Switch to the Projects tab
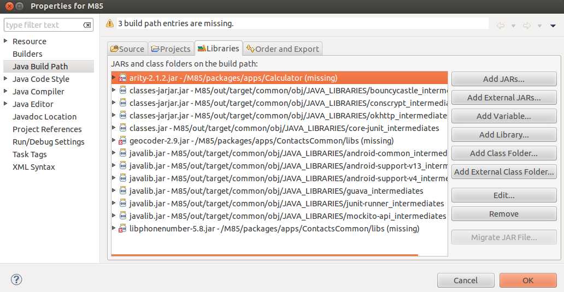564x292 pixels. [171, 49]
